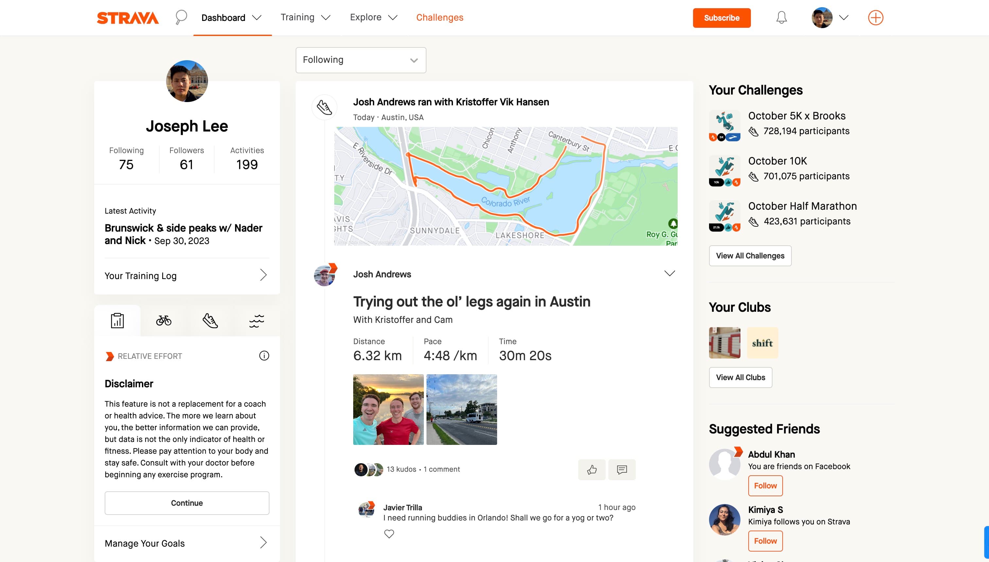Open the search magnifier icon
The width and height of the screenshot is (989, 562).
point(181,17)
